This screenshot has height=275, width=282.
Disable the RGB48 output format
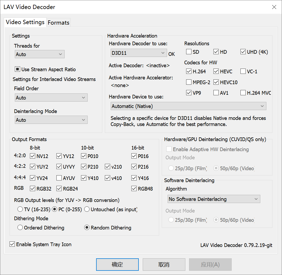[134, 189]
